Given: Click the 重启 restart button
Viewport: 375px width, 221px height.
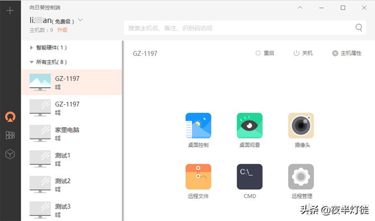Looking at the screenshot, I should click(265, 53).
